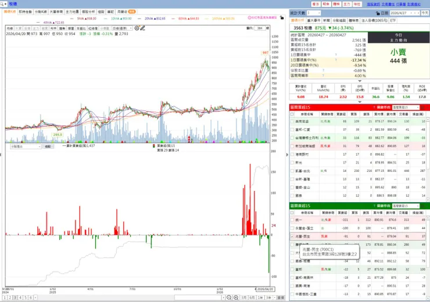This screenshot has height=302, width=430.
Task: Tick the select-all checkbox in 買超15 table header
Action: [292, 114]
